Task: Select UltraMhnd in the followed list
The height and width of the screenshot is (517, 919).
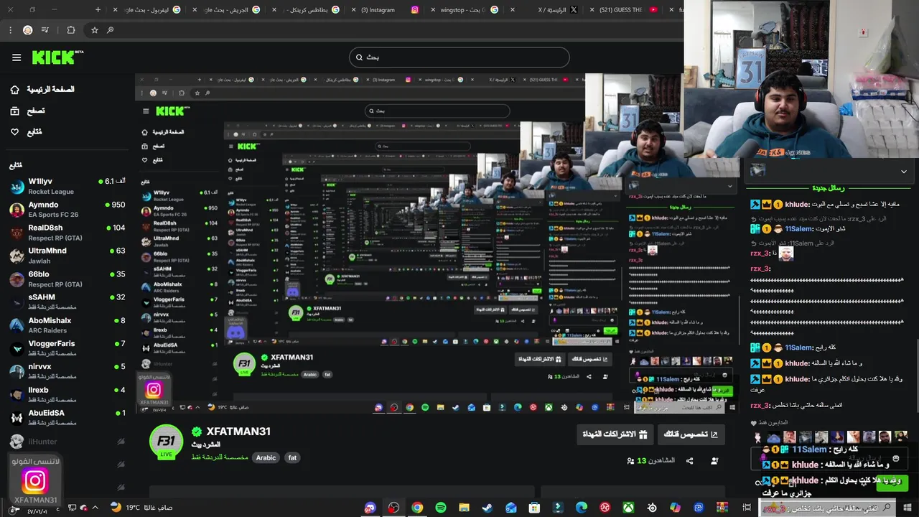Action: click(x=67, y=256)
